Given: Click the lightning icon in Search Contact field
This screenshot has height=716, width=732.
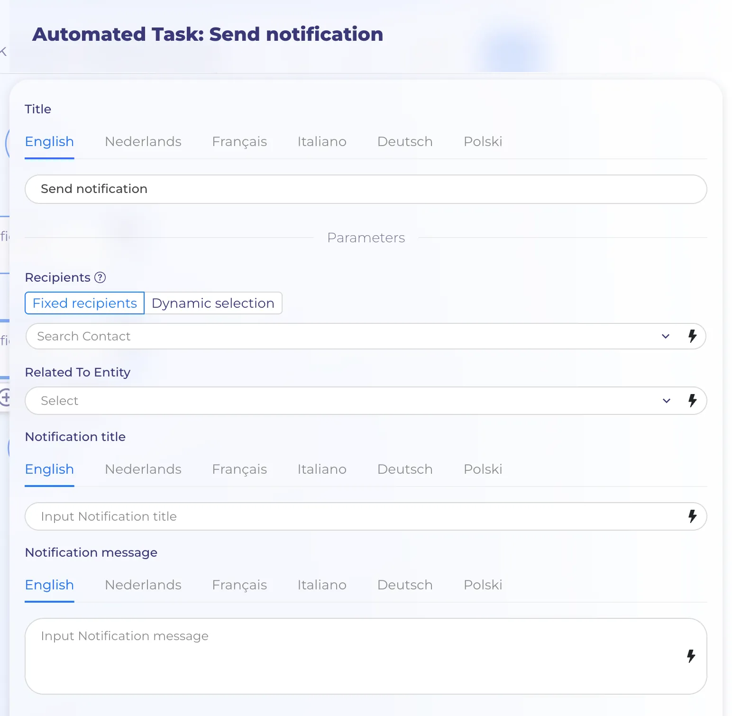Looking at the screenshot, I should tap(693, 336).
